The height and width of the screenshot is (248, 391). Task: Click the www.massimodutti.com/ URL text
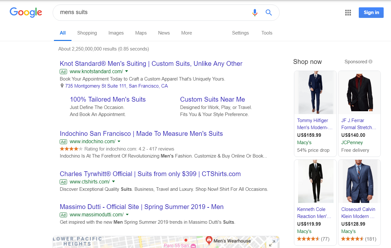click(x=96, y=215)
